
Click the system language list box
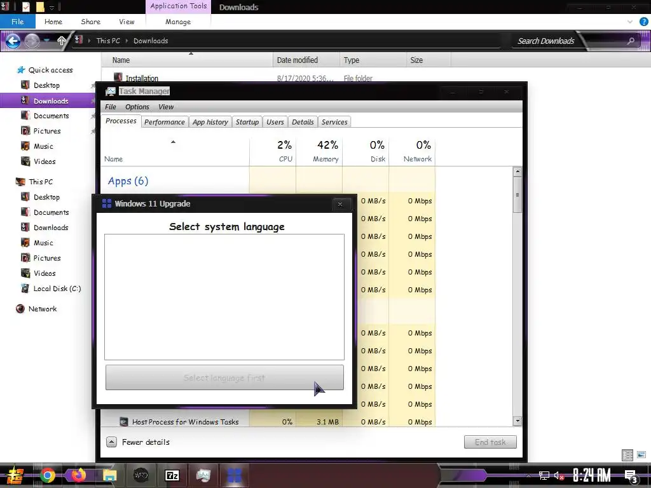click(x=224, y=297)
